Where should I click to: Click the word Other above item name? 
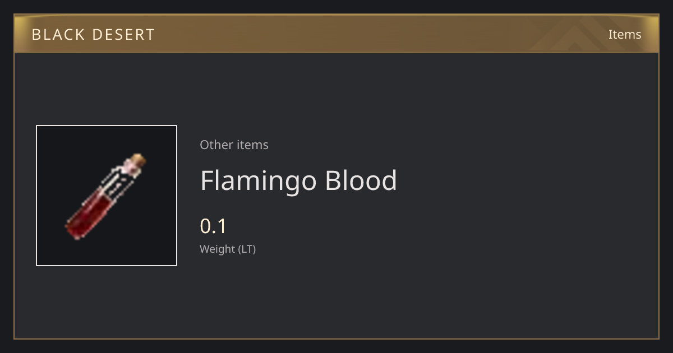[215, 145]
